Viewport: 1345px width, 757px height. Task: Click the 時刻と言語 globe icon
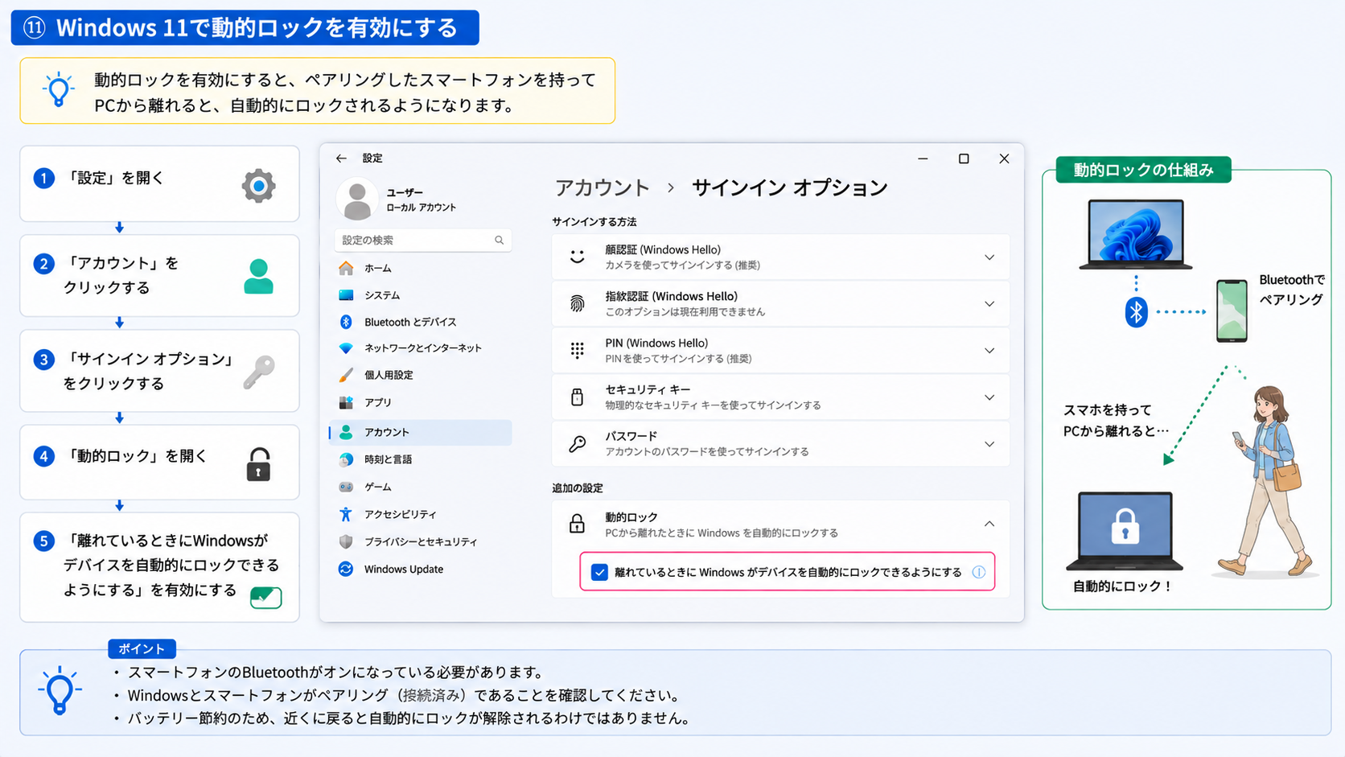[x=346, y=459]
